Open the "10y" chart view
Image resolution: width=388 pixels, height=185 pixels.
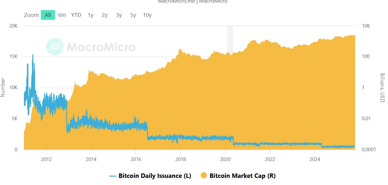147,15
